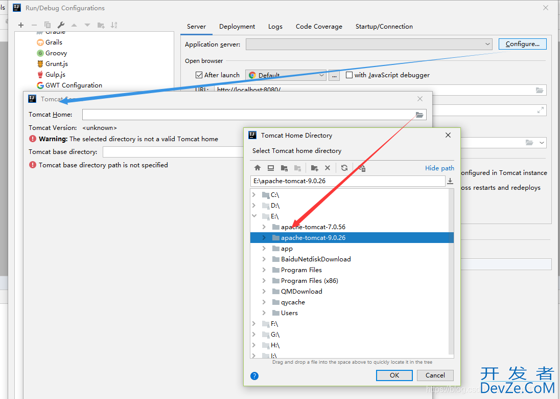Enable with JavaScript debugger checkbox

(349, 75)
